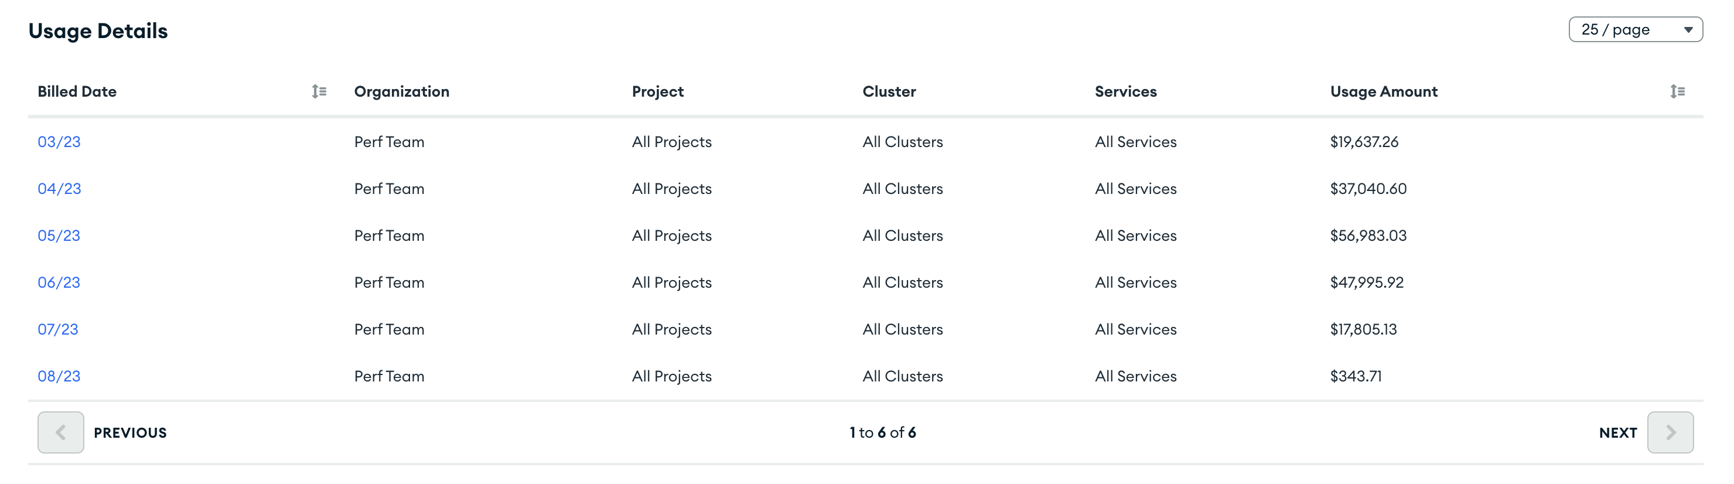Open the 03/23 billed date link
This screenshot has width=1734, height=484.
coord(59,142)
